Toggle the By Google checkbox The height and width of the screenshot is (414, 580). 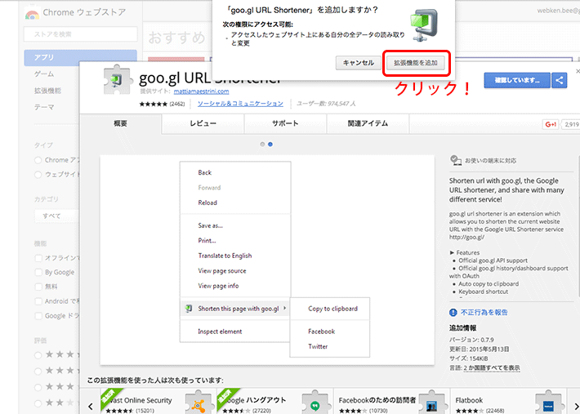pos(38,273)
